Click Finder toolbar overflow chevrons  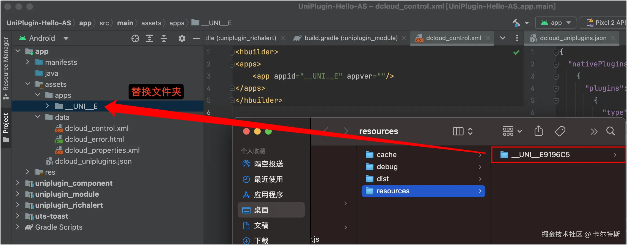[594, 132]
